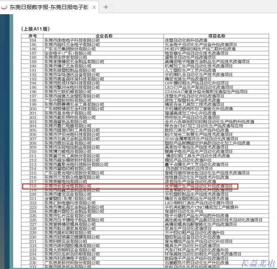Click project LED灯产品生产车间自动化改造项目

coord(199,87)
